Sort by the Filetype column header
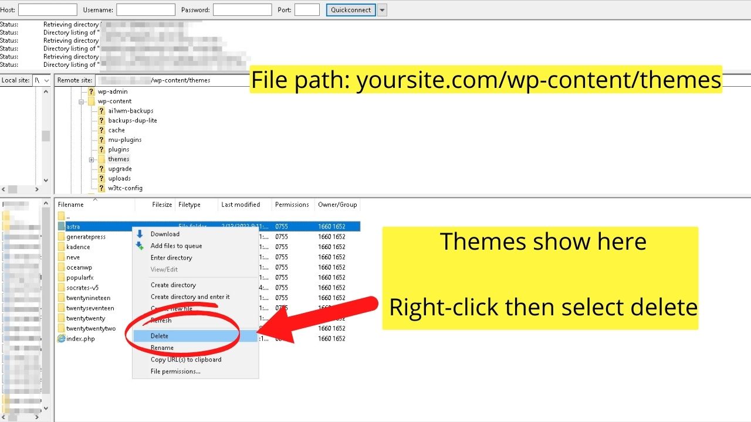The image size is (751, 422). pyautogui.click(x=197, y=205)
